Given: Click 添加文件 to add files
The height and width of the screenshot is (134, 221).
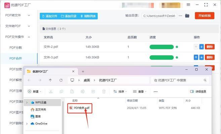Looking at the screenshot, I should click(x=50, y=16).
